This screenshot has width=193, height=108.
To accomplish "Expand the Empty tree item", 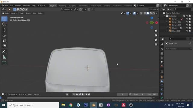I will 167,19.
